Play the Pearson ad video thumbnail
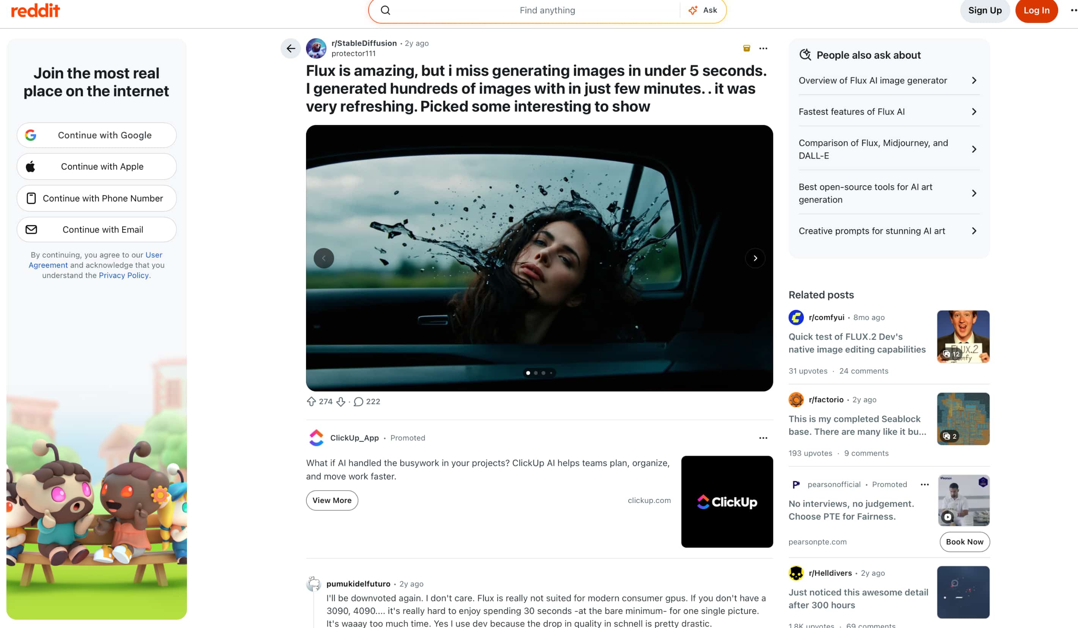Image resolution: width=1078 pixels, height=628 pixels. 963,500
